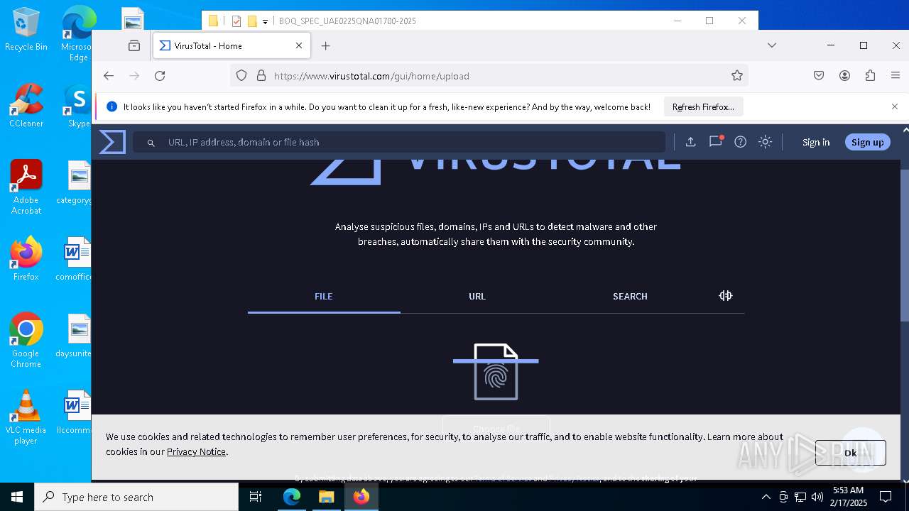
Task: Click the Sign in link
Action: click(x=816, y=142)
